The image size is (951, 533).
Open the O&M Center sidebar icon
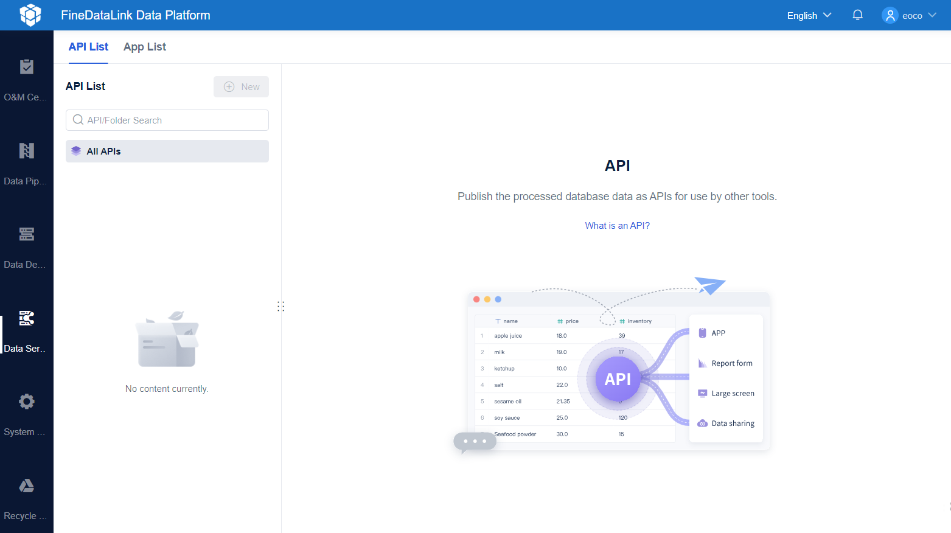tap(27, 67)
